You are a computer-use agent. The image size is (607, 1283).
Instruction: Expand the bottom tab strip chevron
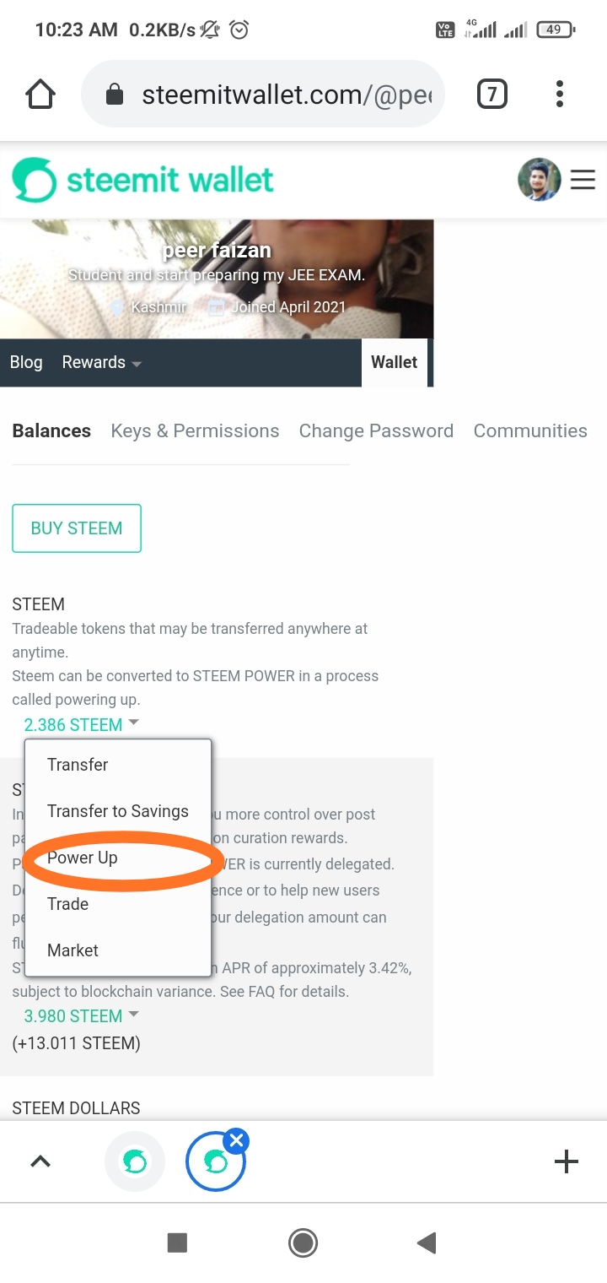coord(40,1162)
